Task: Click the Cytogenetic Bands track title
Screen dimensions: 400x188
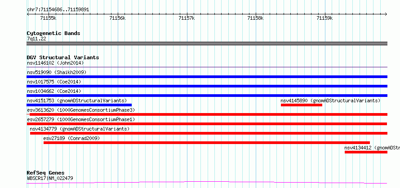Action: coord(53,33)
